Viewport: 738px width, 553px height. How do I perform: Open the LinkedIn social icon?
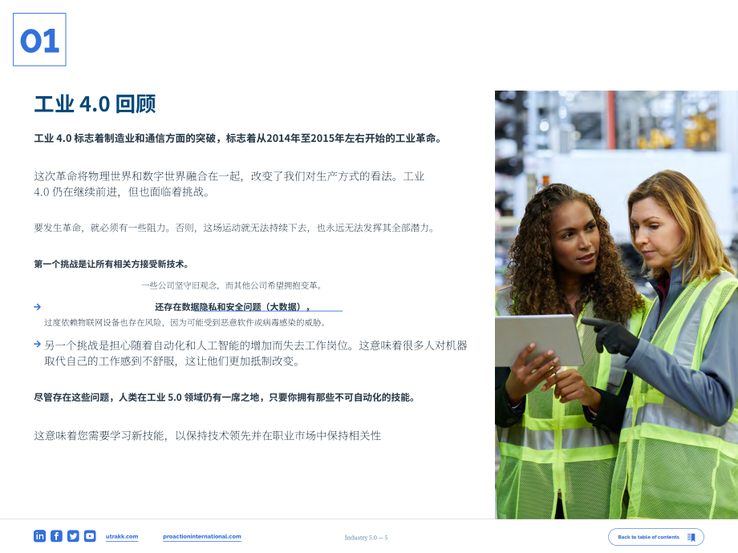(39, 536)
